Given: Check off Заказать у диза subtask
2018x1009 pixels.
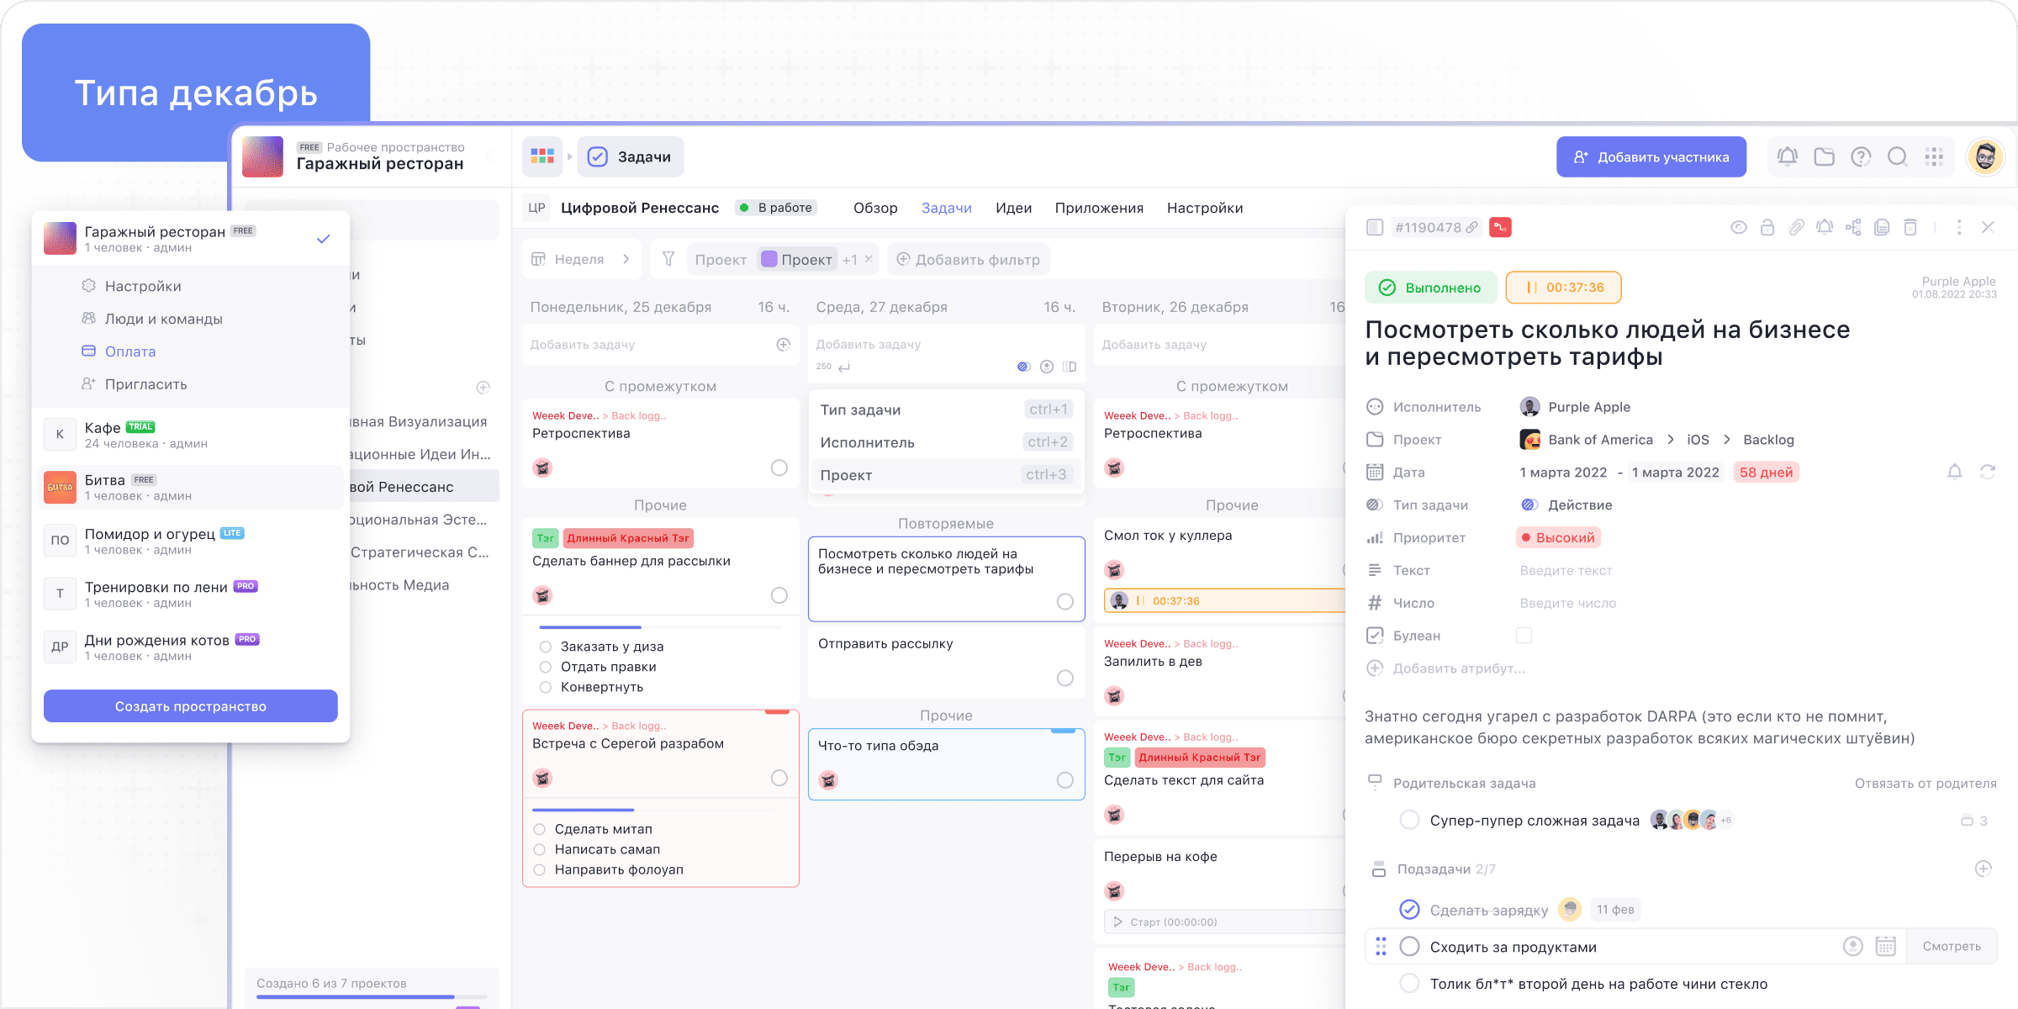Looking at the screenshot, I should point(546,647).
